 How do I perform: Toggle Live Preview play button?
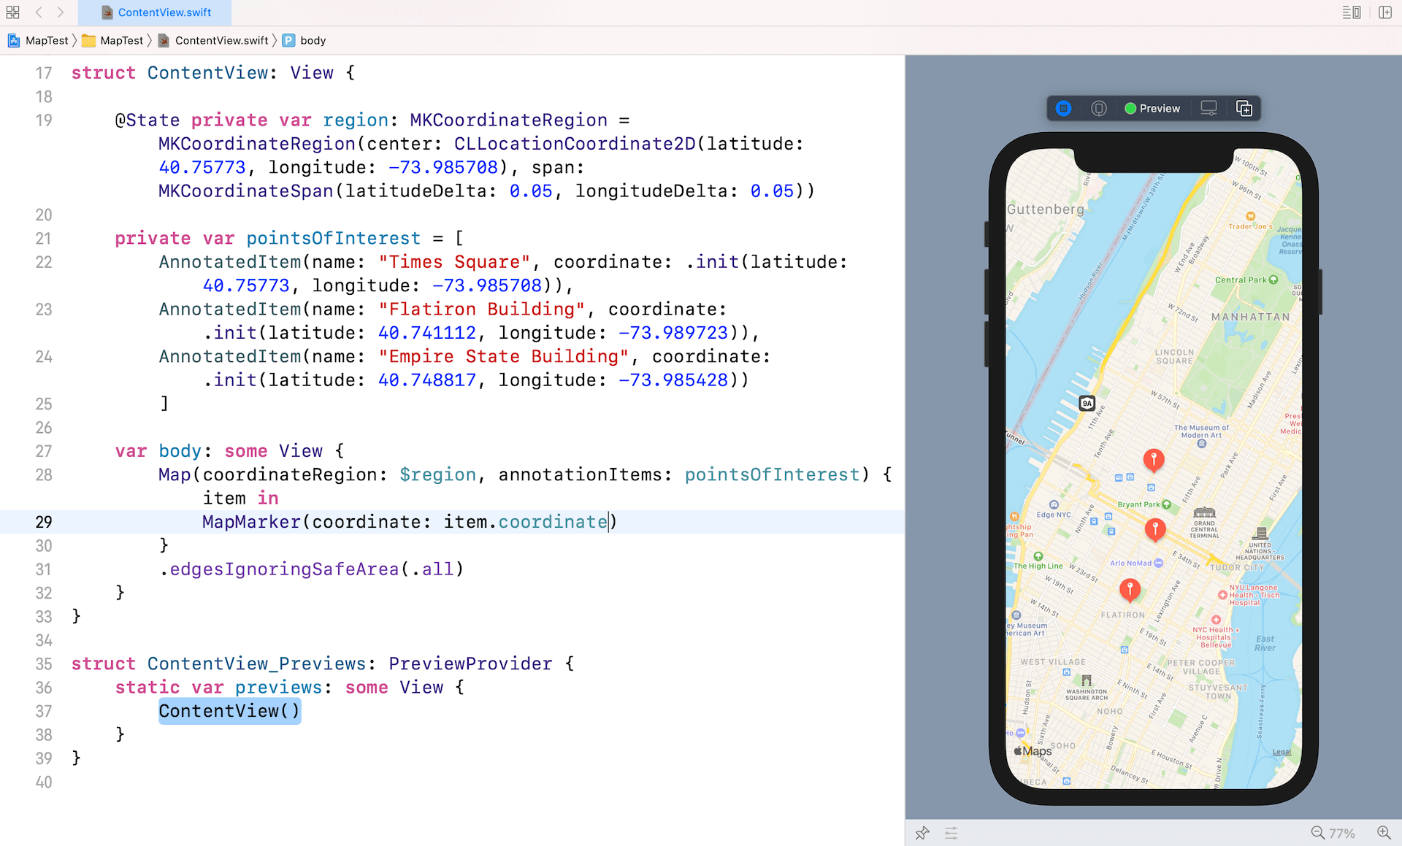[1063, 109]
